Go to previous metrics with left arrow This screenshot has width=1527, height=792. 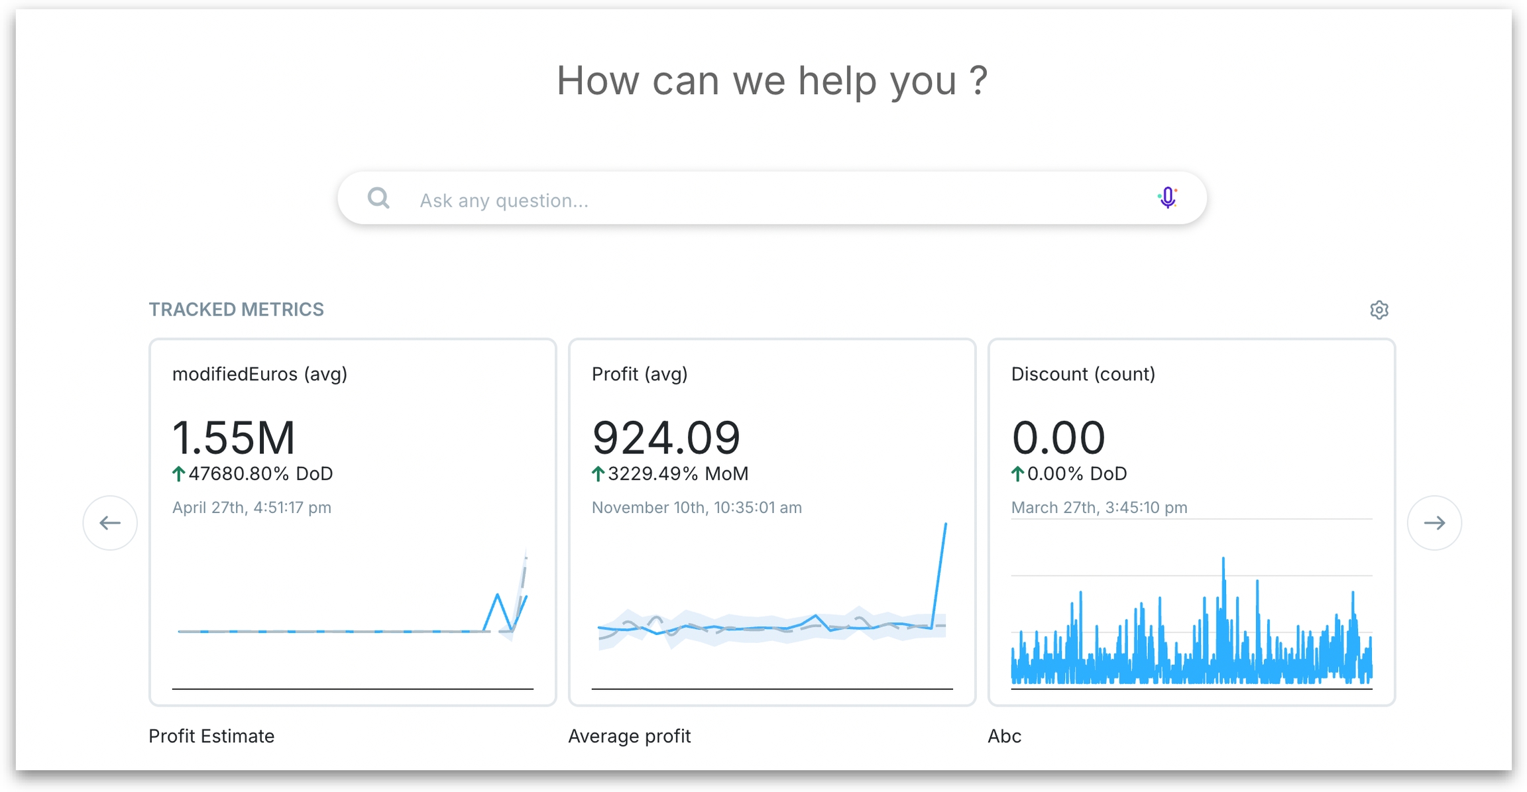tap(110, 523)
